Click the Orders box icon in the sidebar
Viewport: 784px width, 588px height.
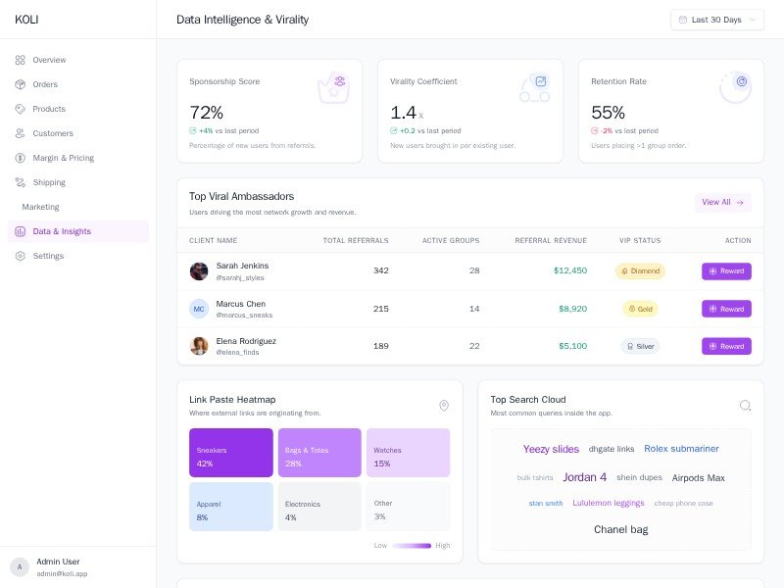coord(21,84)
